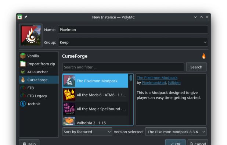Click the modpack list scrollbar handle
The image size is (227, 145).
coord(131,78)
